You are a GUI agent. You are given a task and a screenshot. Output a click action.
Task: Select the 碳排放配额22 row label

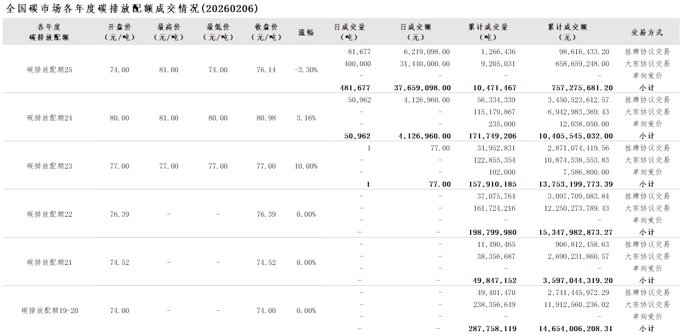pyautogui.click(x=49, y=215)
